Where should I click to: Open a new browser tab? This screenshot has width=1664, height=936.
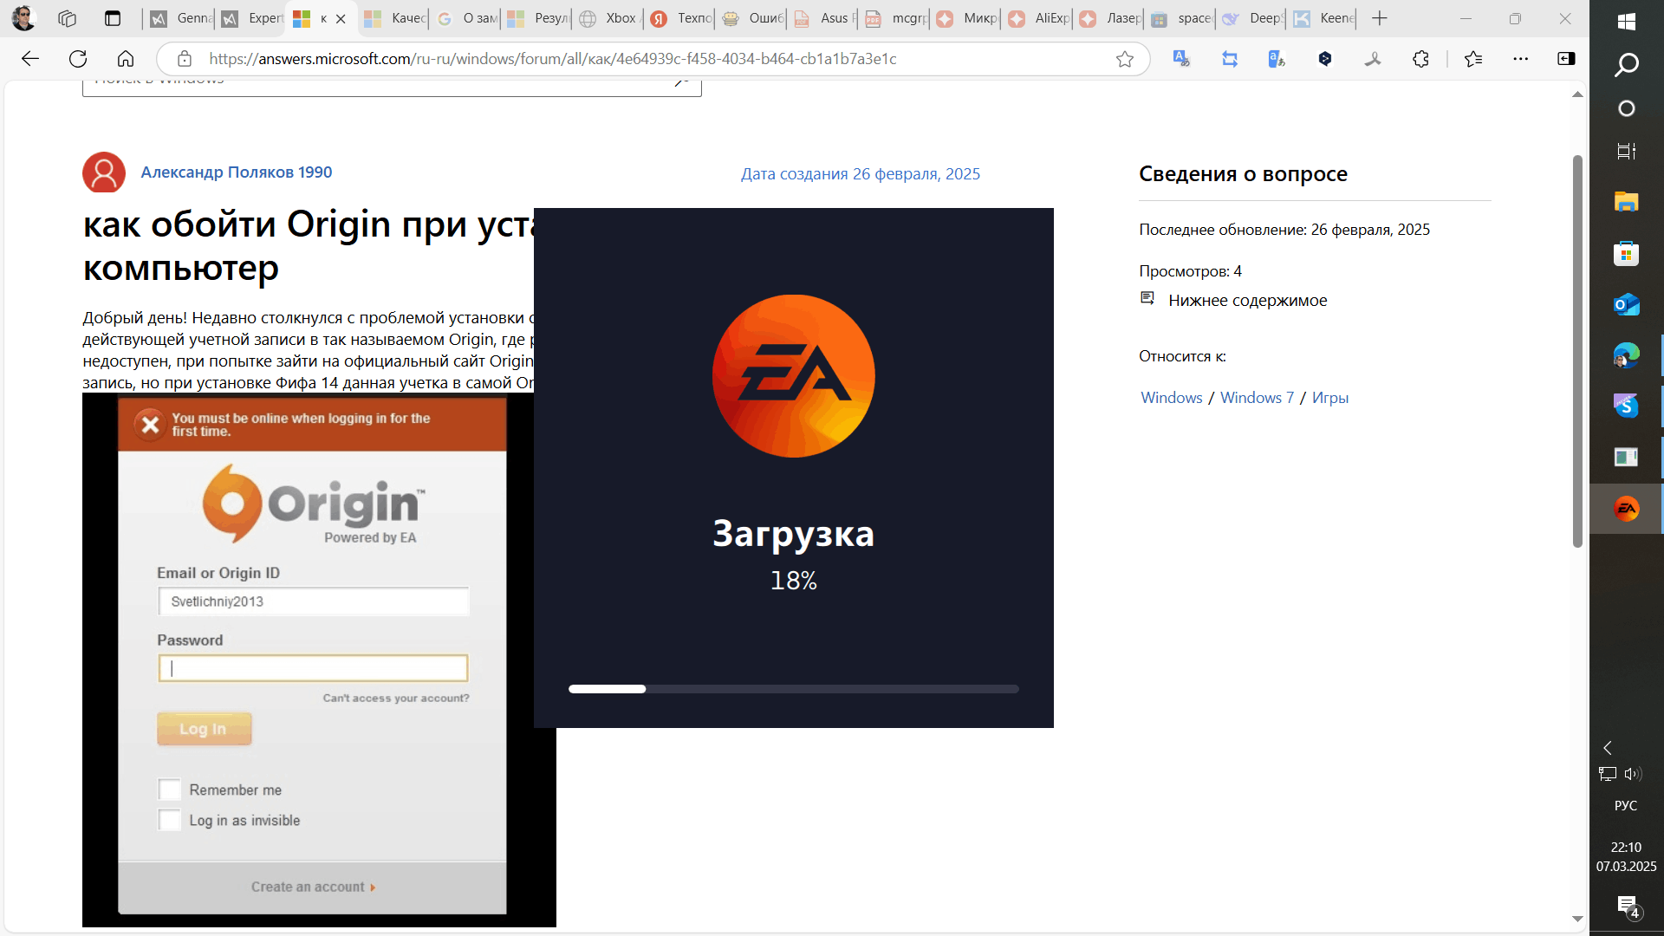tap(1380, 18)
